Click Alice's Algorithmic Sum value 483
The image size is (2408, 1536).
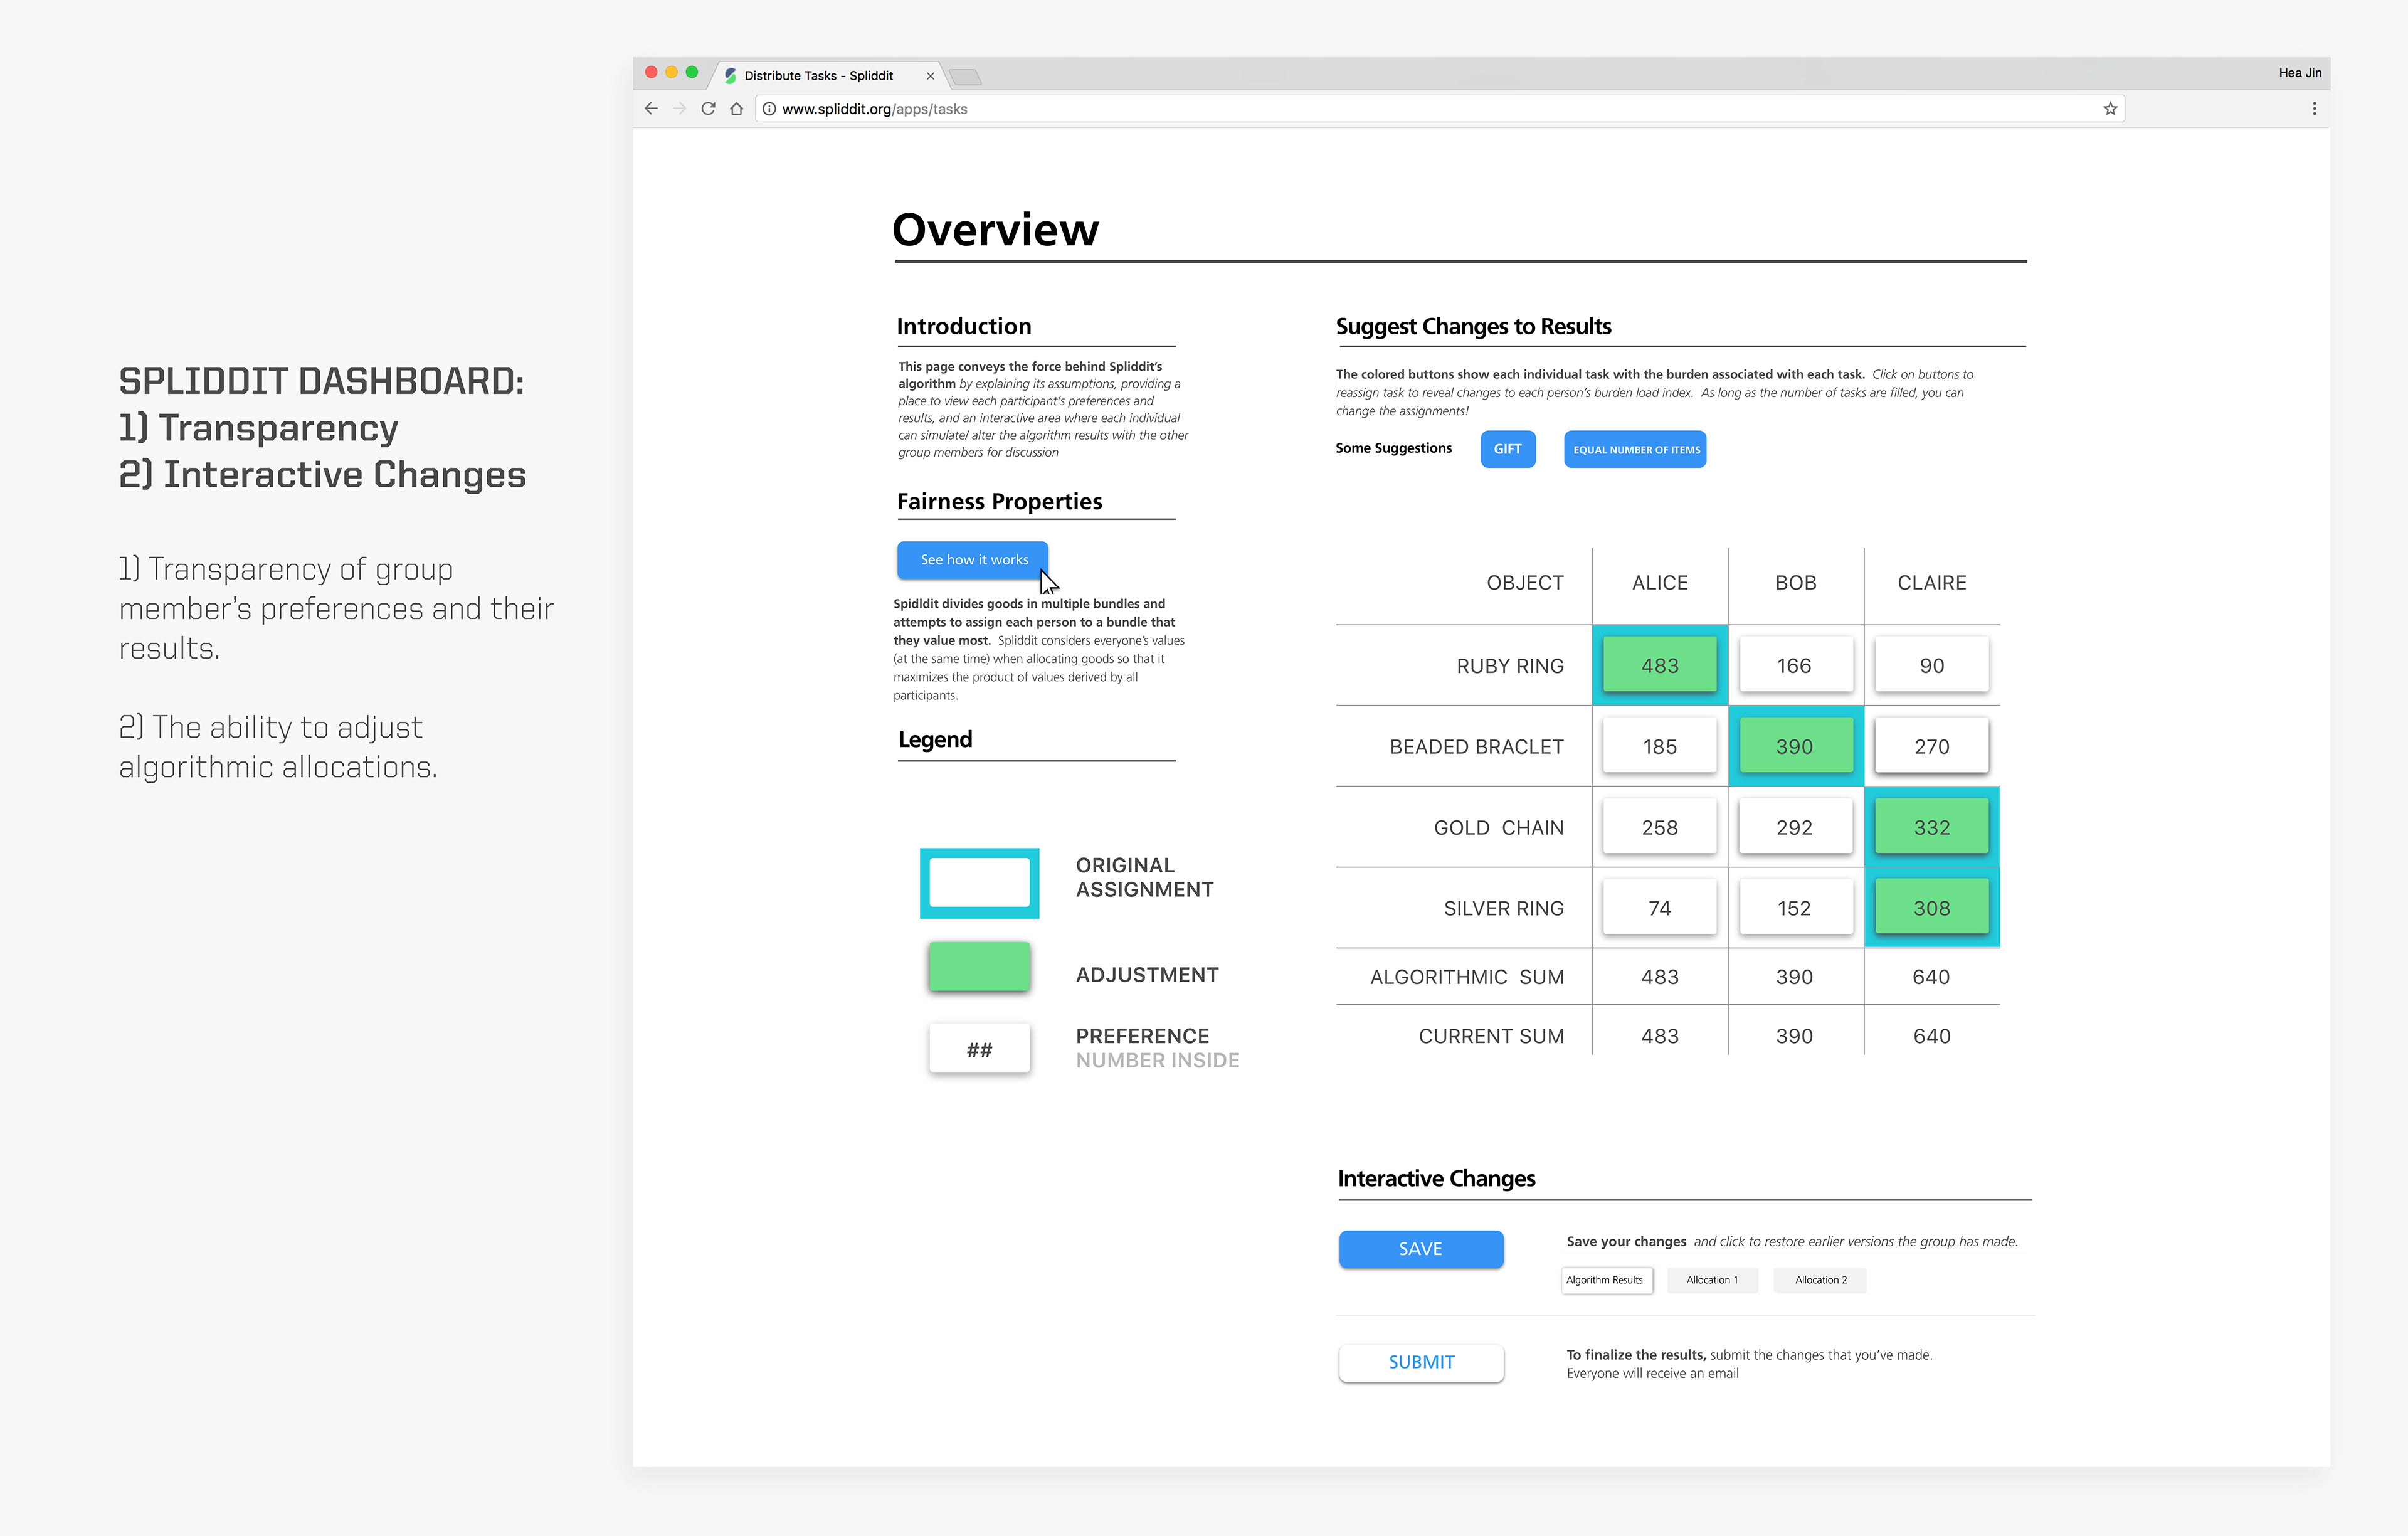pos(1660,977)
